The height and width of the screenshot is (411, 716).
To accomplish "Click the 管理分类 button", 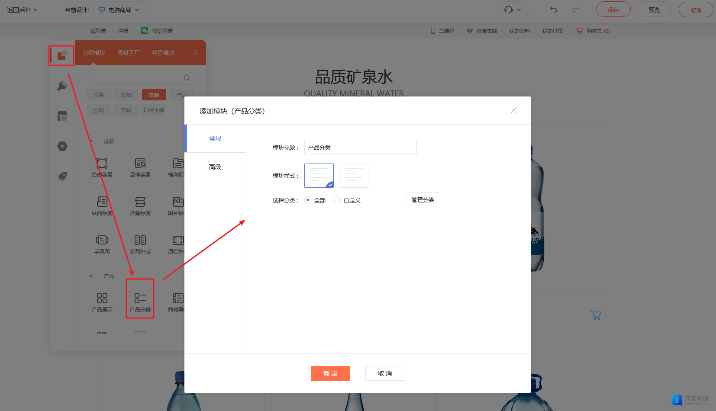I will [x=423, y=200].
